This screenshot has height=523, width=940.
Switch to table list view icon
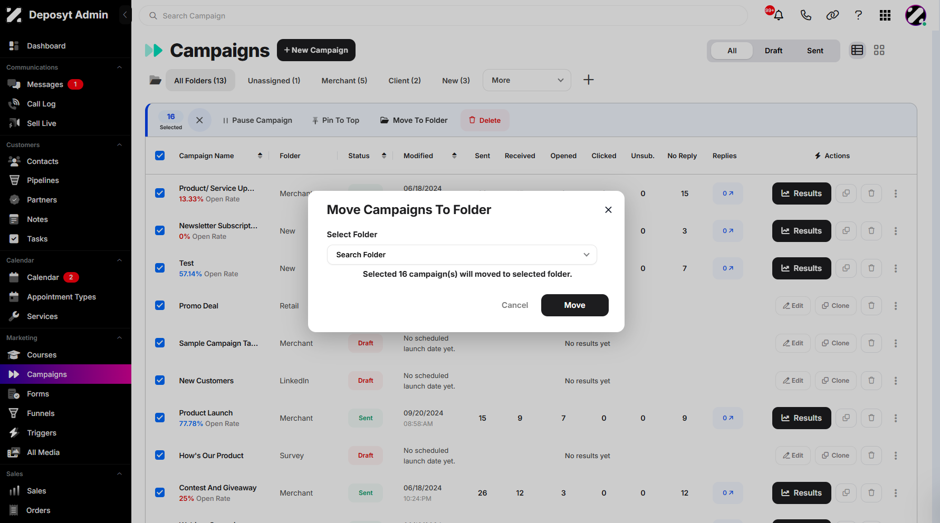point(857,50)
